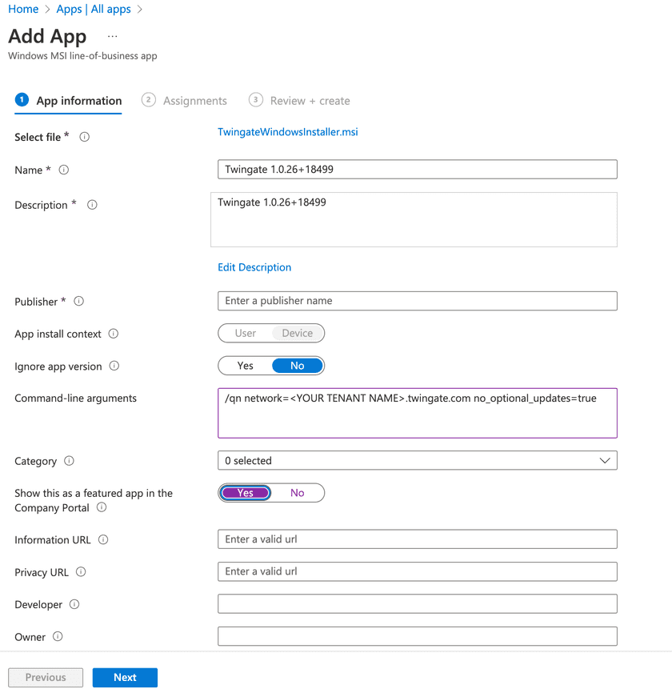Open the Edit Description link

[x=254, y=267]
